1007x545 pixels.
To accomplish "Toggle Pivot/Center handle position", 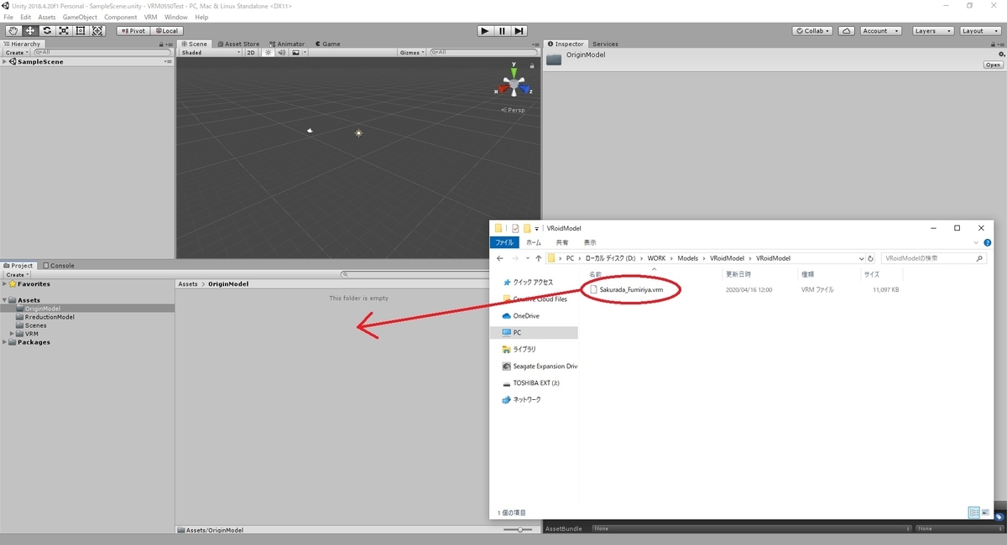I will [133, 31].
